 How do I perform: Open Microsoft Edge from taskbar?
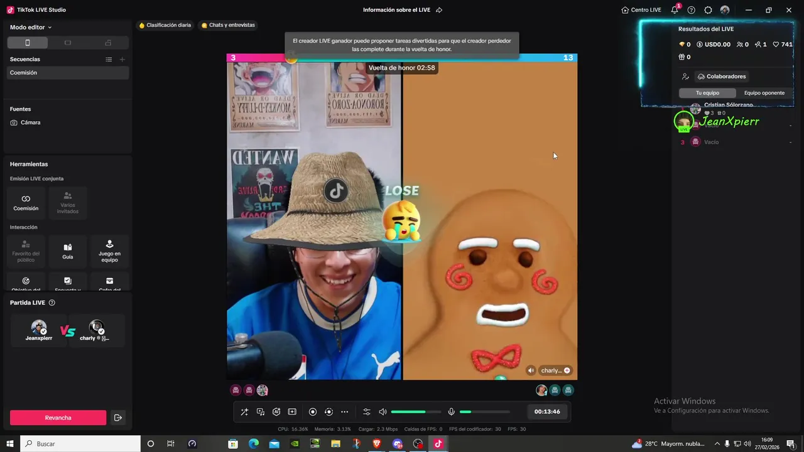point(253,444)
